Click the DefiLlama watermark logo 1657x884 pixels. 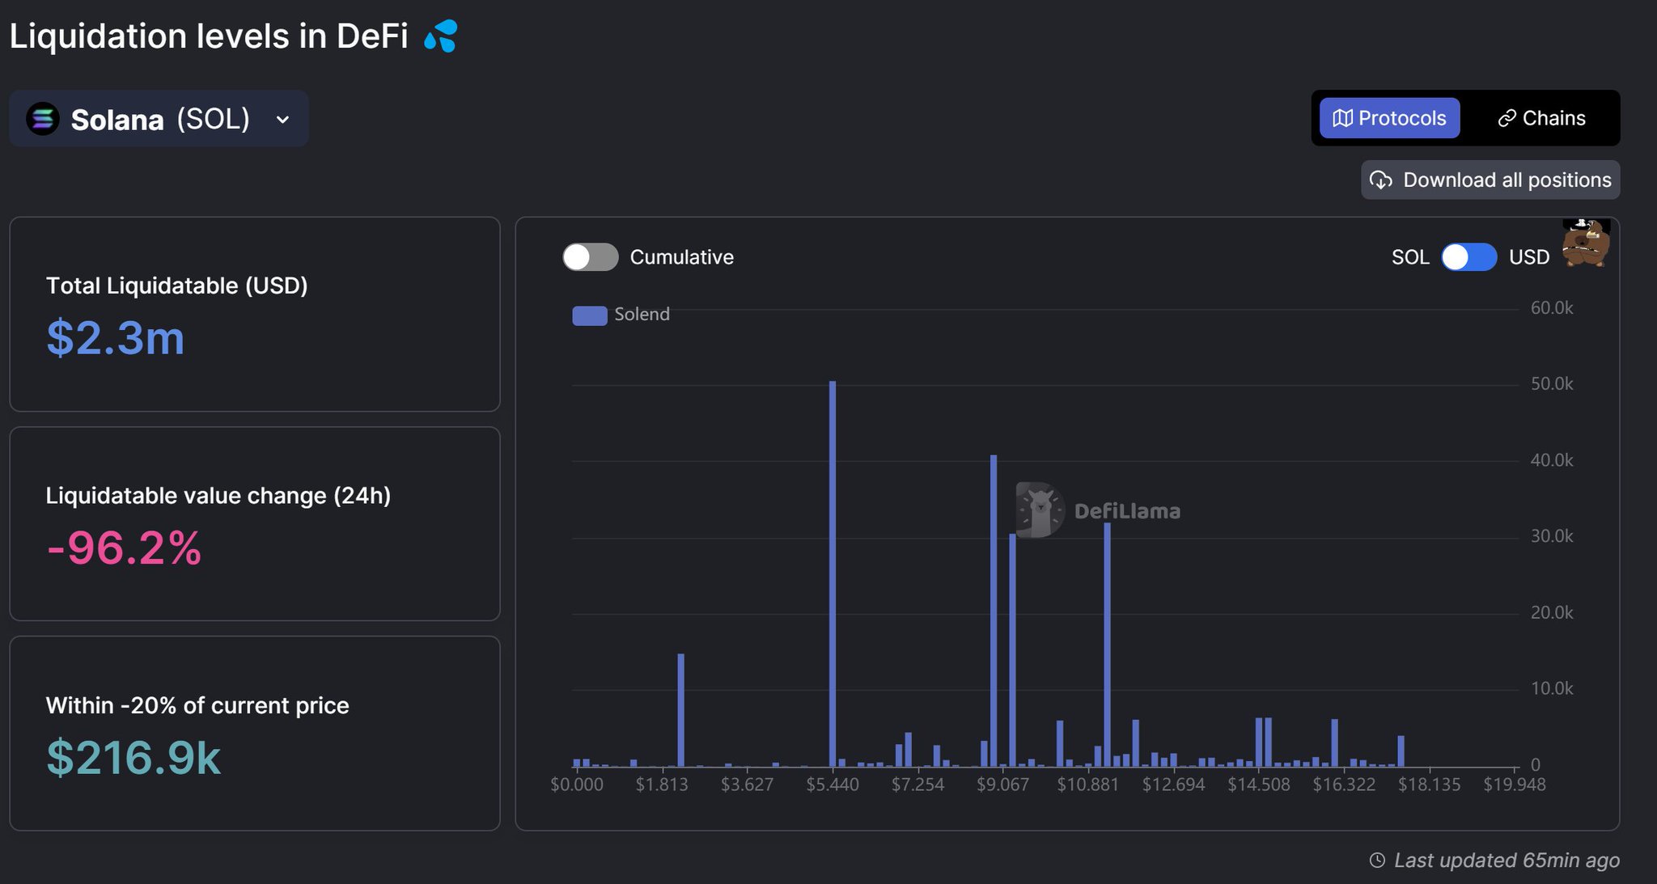click(x=1040, y=510)
